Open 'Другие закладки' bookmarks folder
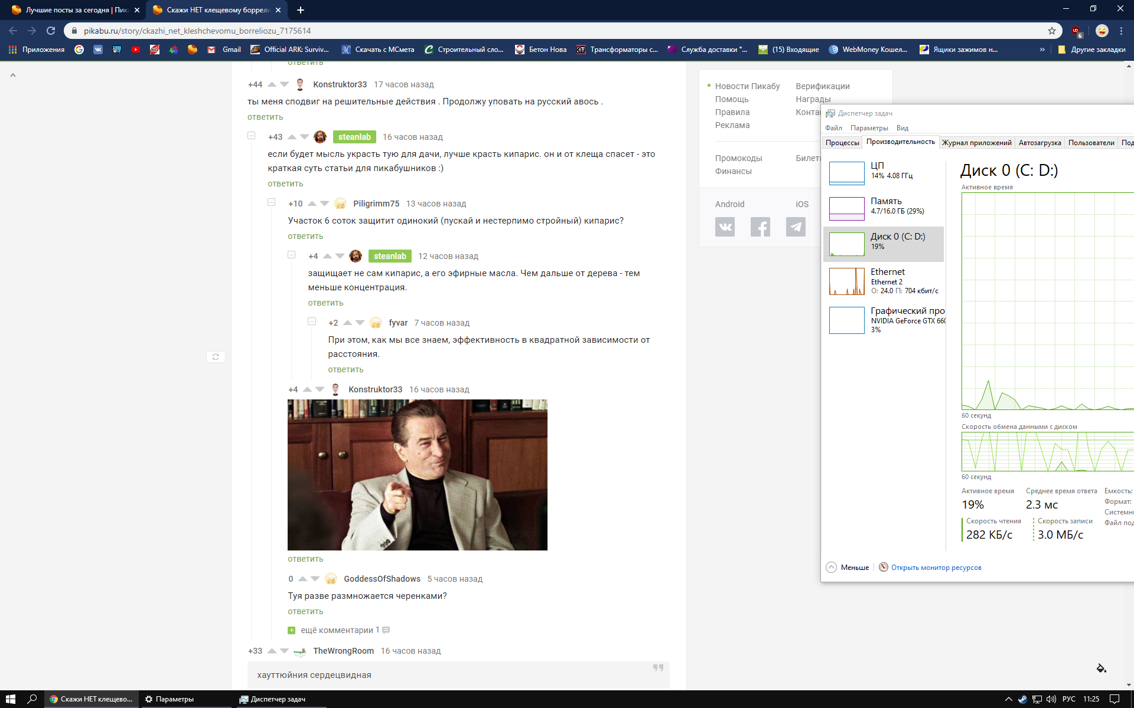The width and height of the screenshot is (1134, 708). click(x=1091, y=50)
